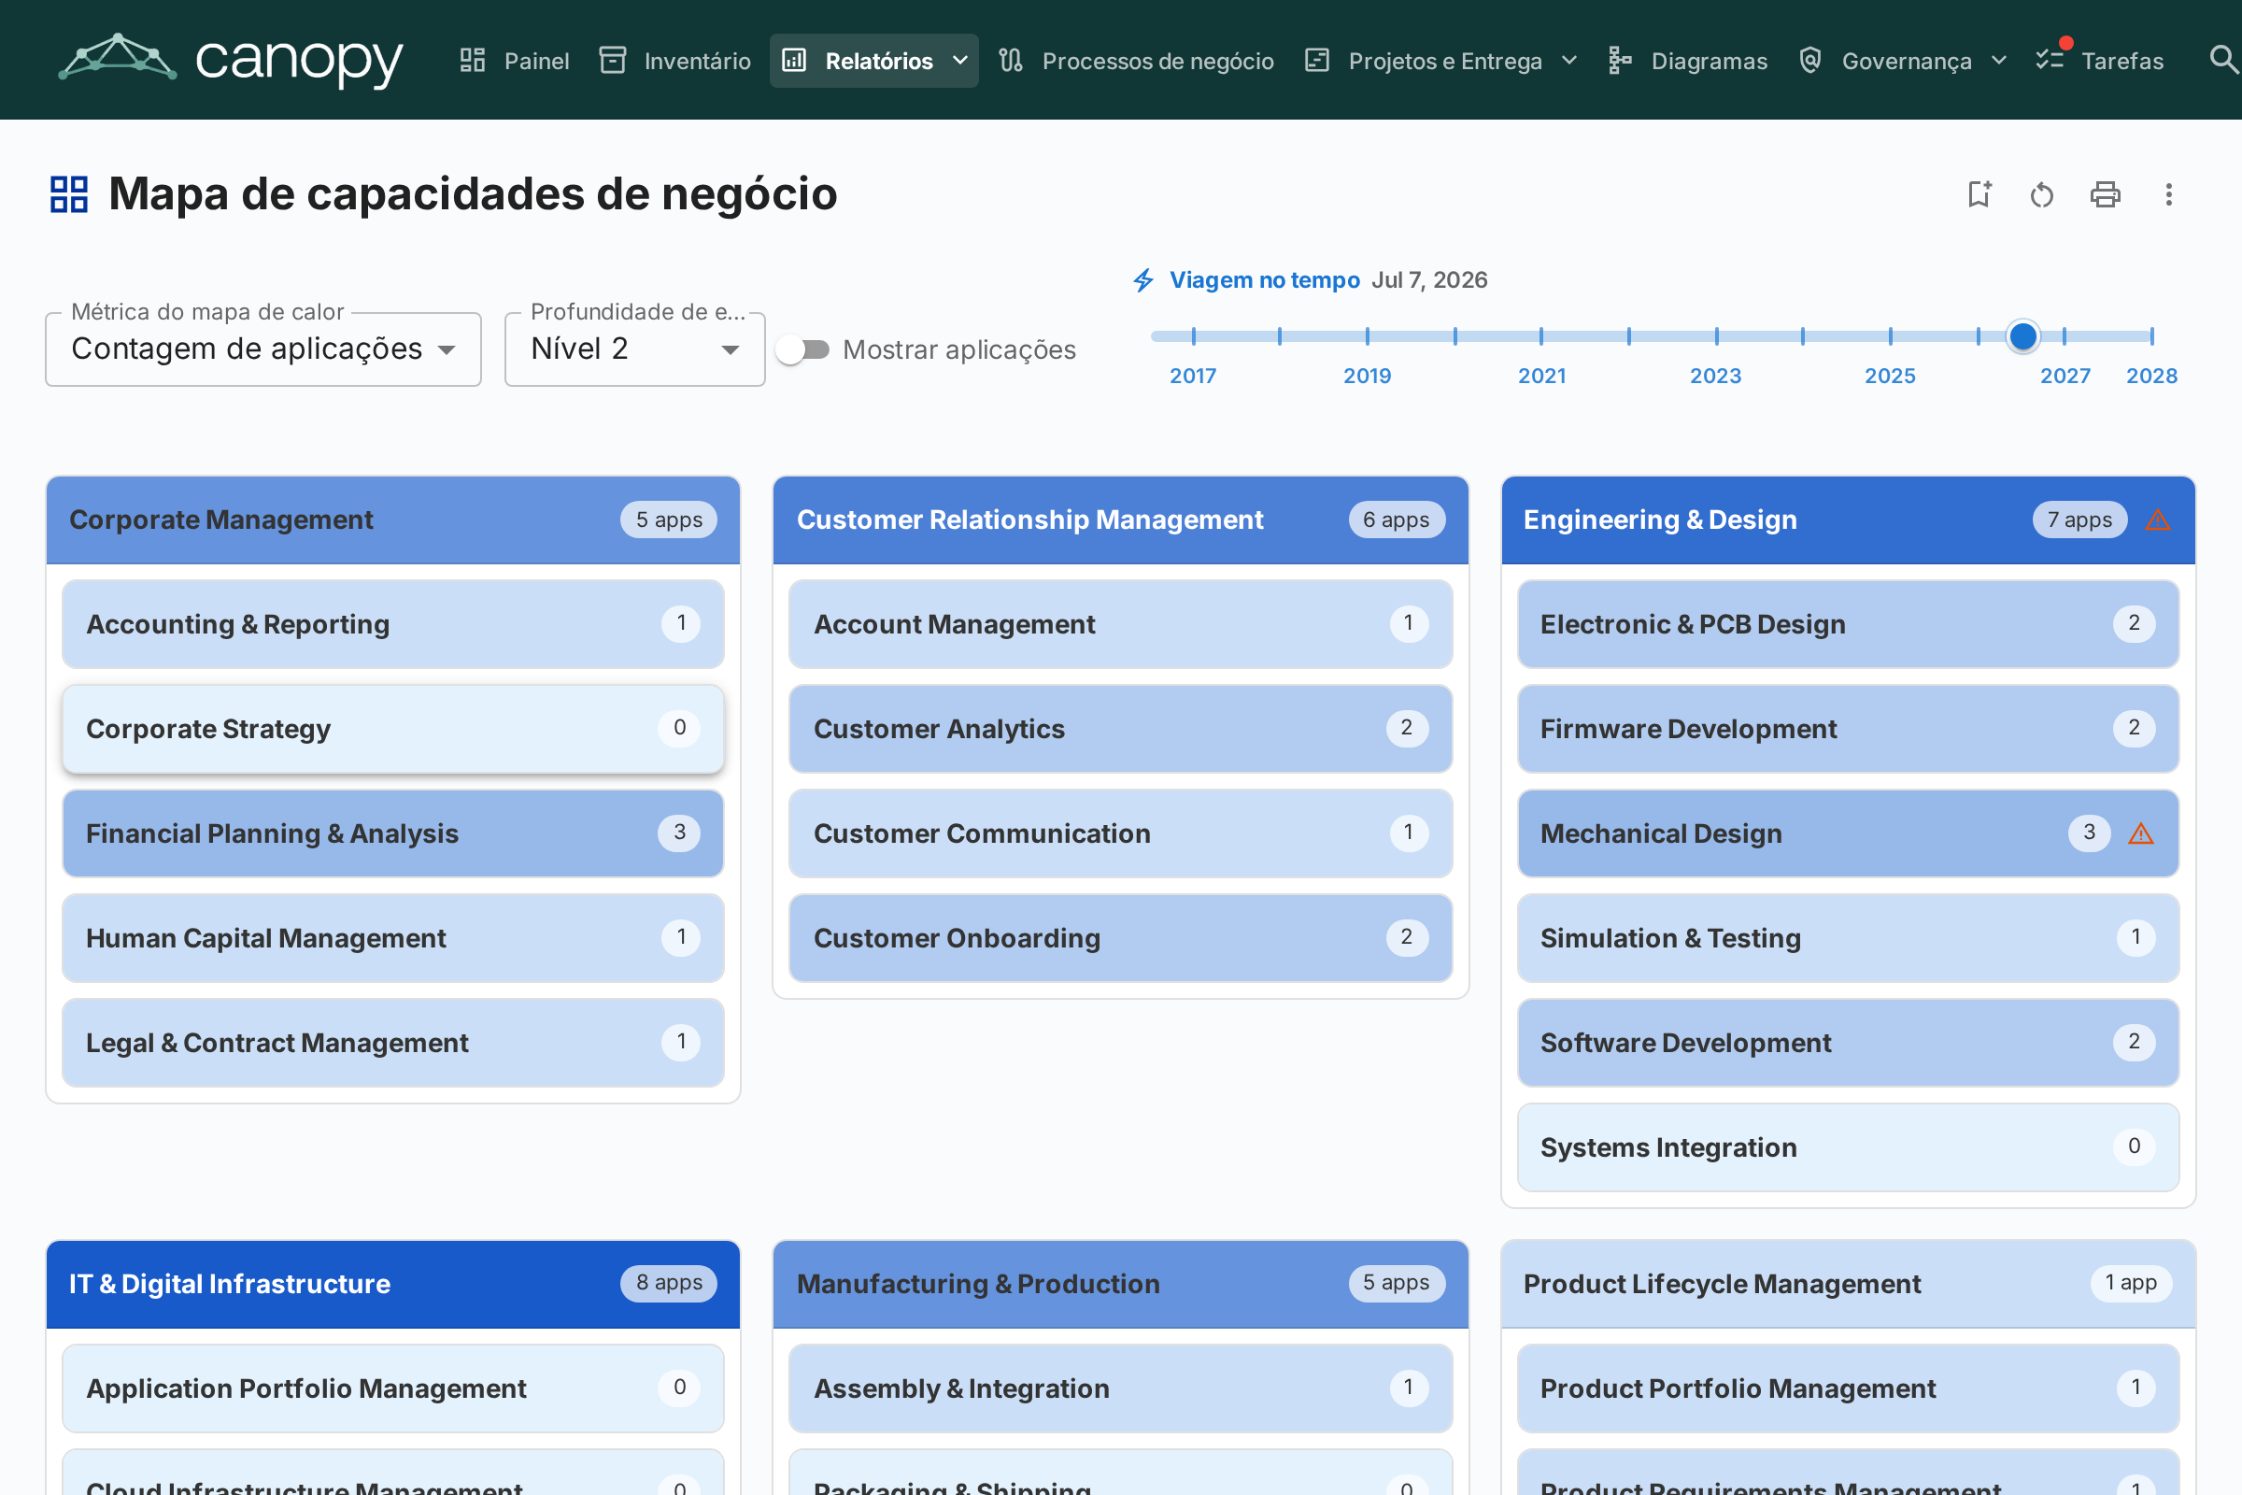
Task: Open Corporate Management header
Action: pos(392,520)
